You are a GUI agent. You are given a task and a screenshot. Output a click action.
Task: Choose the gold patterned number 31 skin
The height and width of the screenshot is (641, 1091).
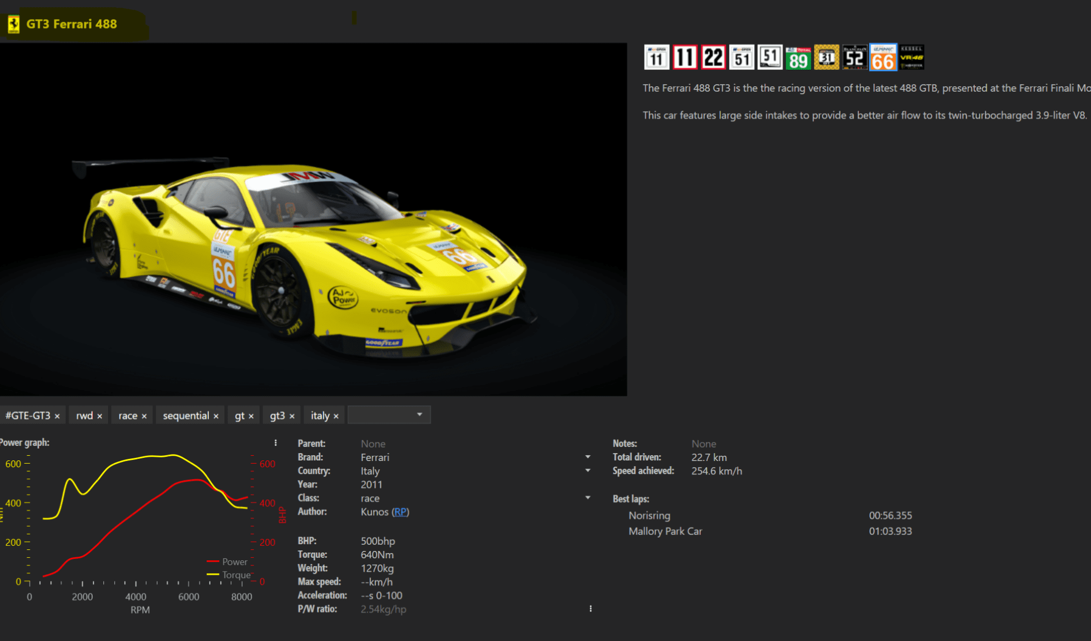(x=826, y=57)
